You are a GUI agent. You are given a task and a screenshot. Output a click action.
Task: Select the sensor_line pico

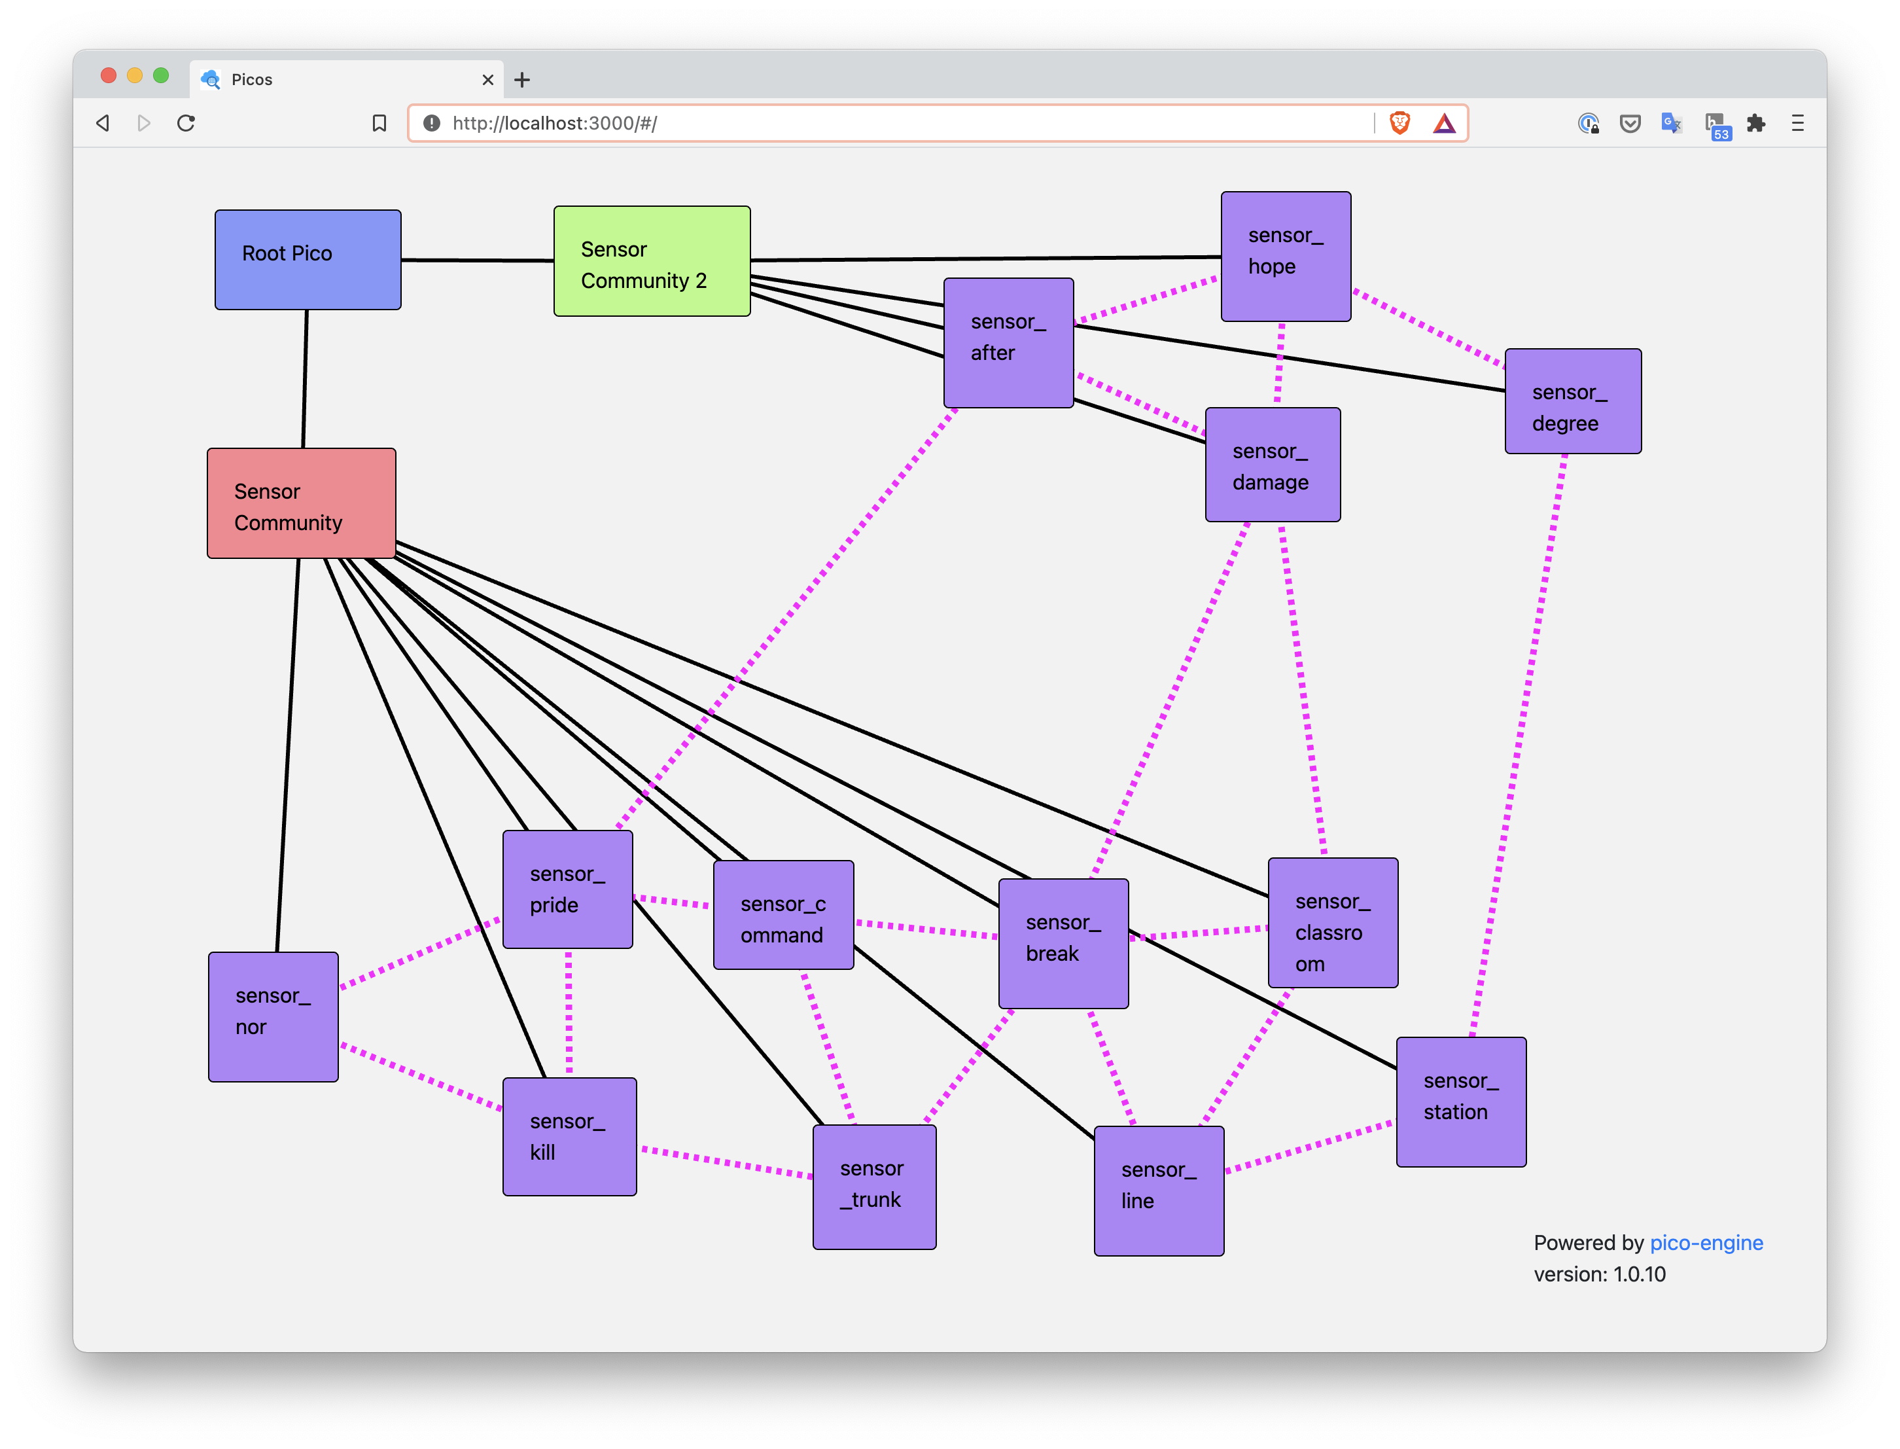pos(1159,1191)
